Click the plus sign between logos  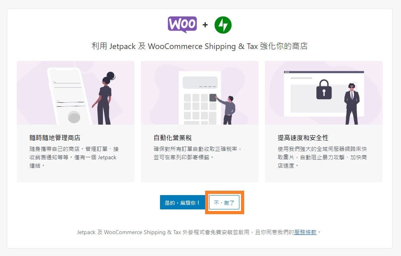tap(205, 25)
